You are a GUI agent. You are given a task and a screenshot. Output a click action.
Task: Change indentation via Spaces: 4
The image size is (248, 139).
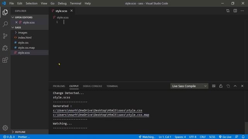(180, 137)
